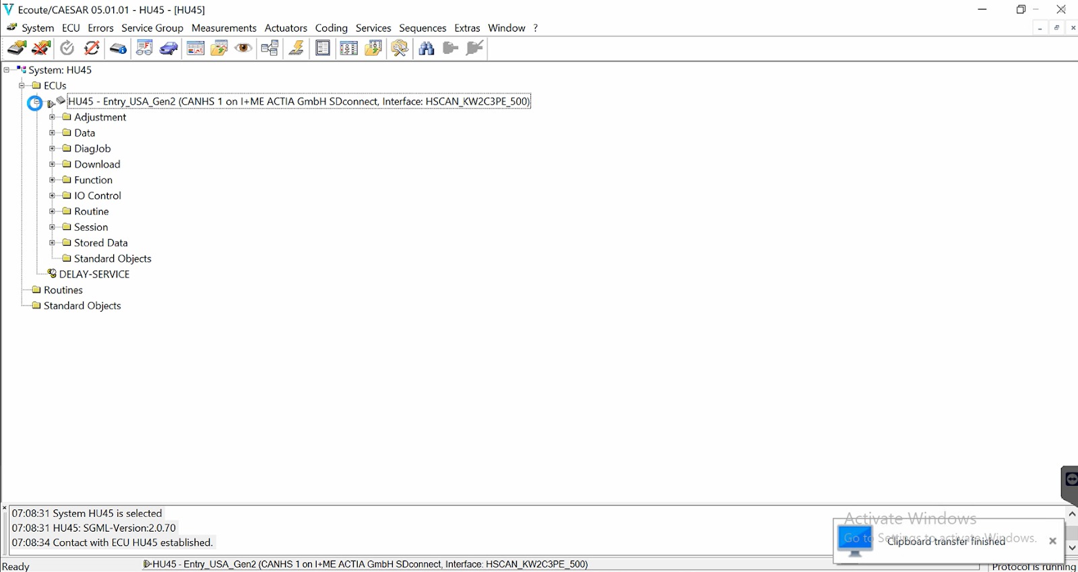The height and width of the screenshot is (572, 1078).
Task: Click the glasses error reading icon
Action: pyautogui.click(x=144, y=48)
